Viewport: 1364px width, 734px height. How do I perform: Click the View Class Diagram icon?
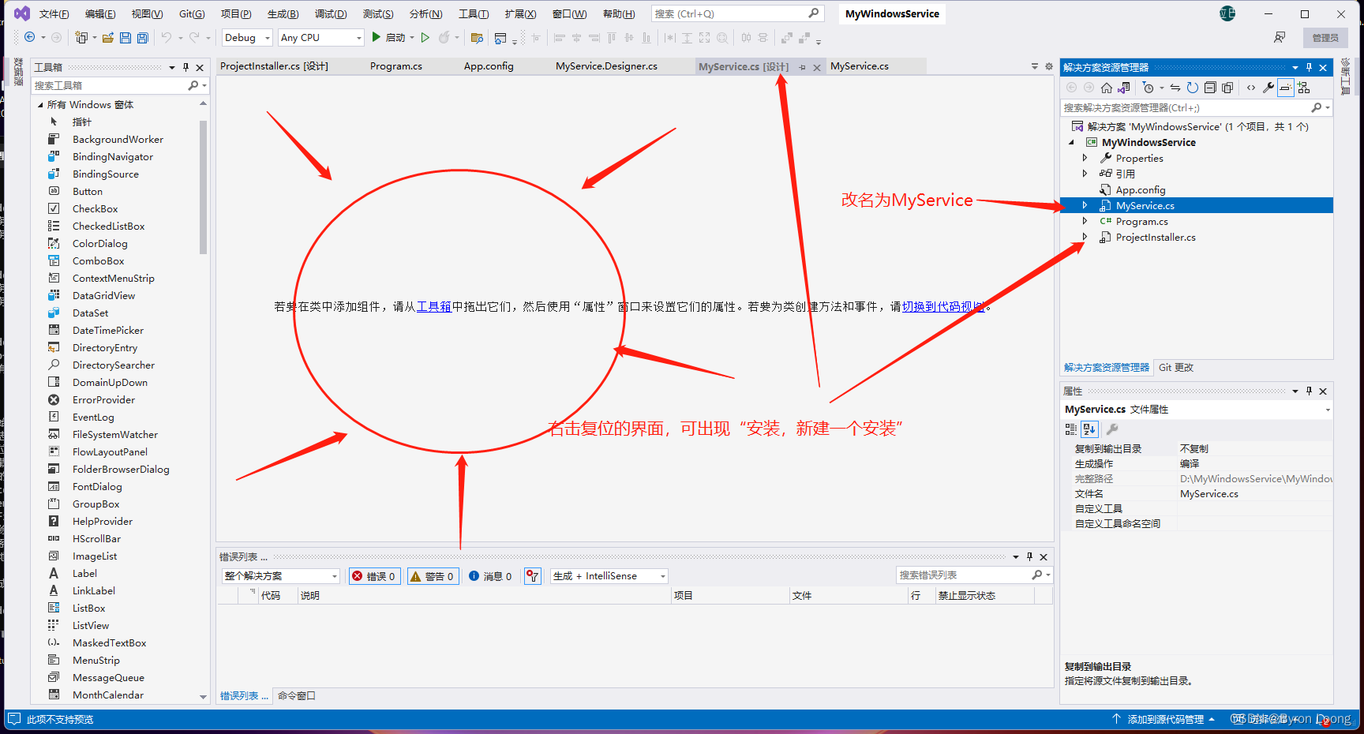click(1304, 88)
